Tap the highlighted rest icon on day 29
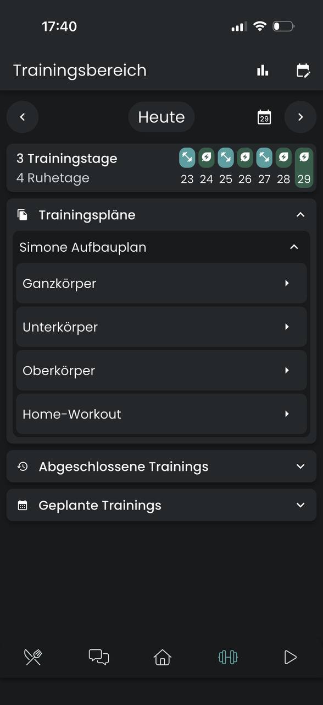The height and width of the screenshot is (705, 323). click(x=303, y=158)
